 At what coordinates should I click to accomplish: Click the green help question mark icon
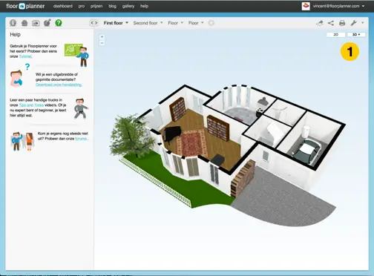(59, 23)
